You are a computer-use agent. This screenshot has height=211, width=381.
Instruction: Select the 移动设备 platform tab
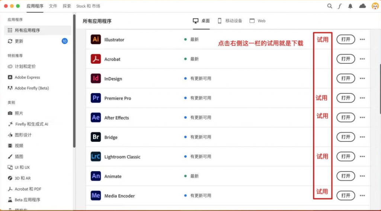coord(230,21)
